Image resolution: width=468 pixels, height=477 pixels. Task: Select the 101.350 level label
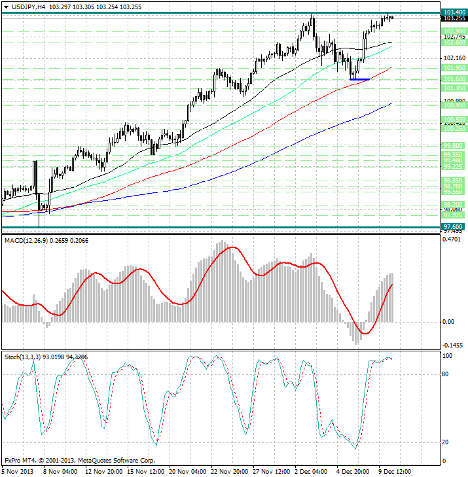click(x=454, y=88)
